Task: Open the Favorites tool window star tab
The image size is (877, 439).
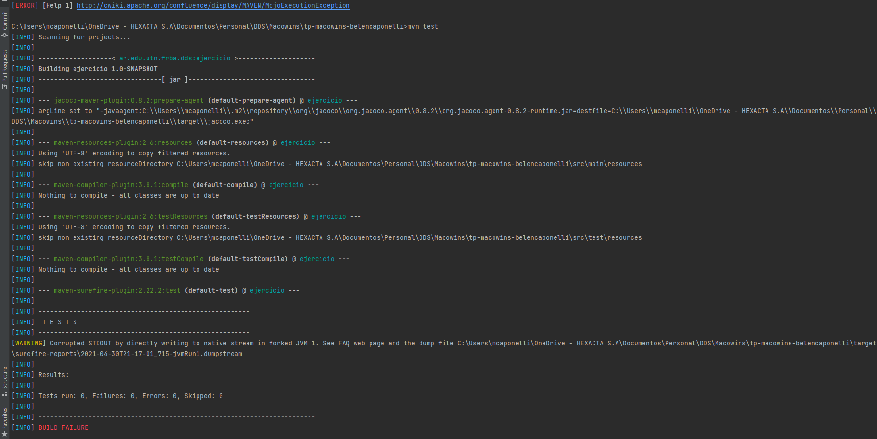Action: 4,422
